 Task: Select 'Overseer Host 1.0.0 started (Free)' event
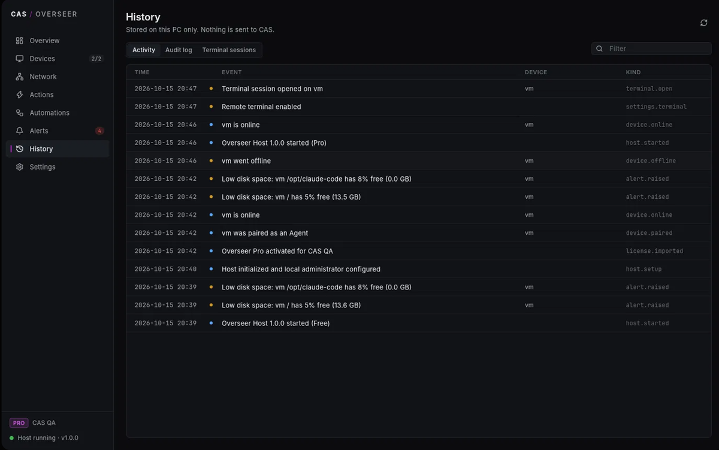276,323
